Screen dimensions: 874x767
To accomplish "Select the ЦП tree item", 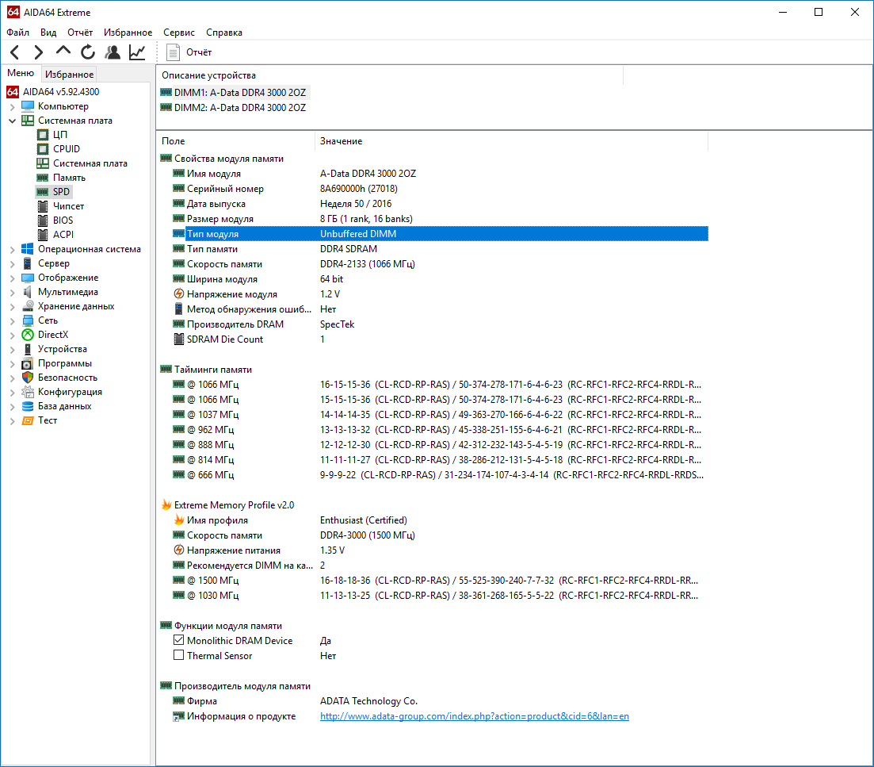I will (x=60, y=134).
